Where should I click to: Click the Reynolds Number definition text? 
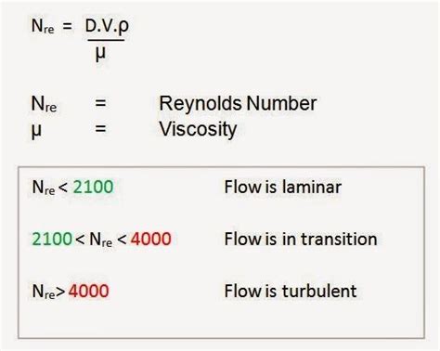pyautogui.click(x=238, y=103)
